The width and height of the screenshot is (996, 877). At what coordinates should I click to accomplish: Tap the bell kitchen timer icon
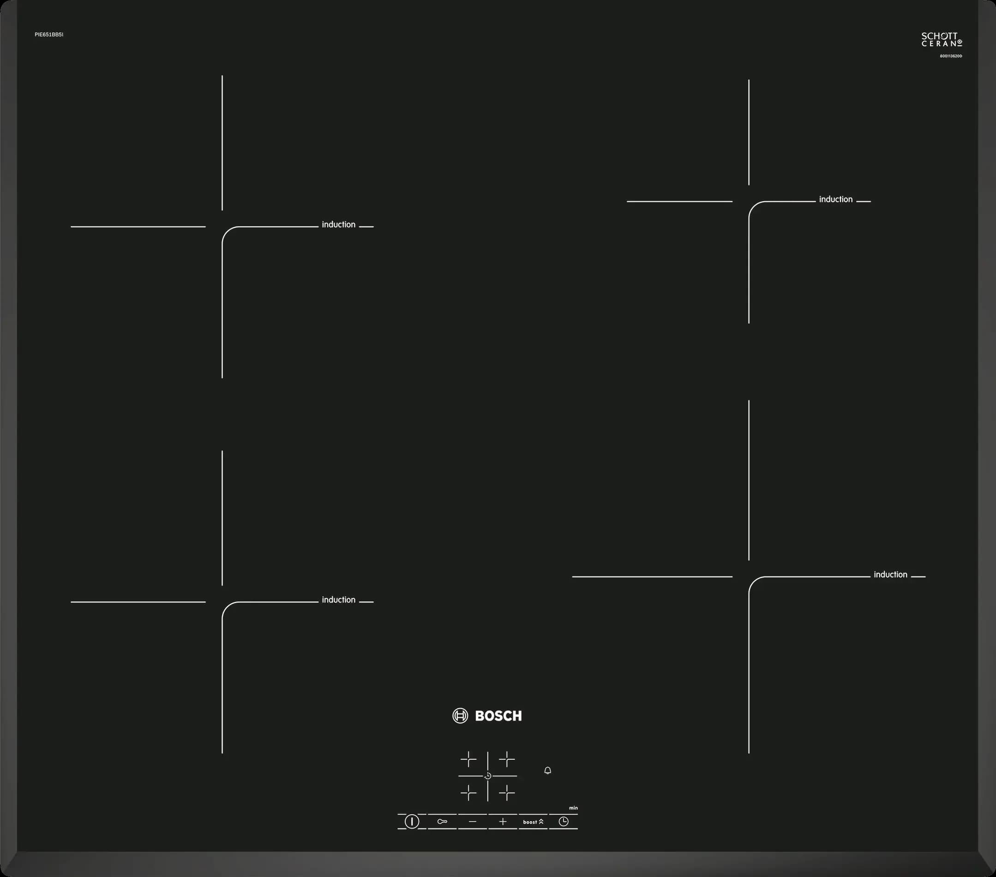pos(548,770)
